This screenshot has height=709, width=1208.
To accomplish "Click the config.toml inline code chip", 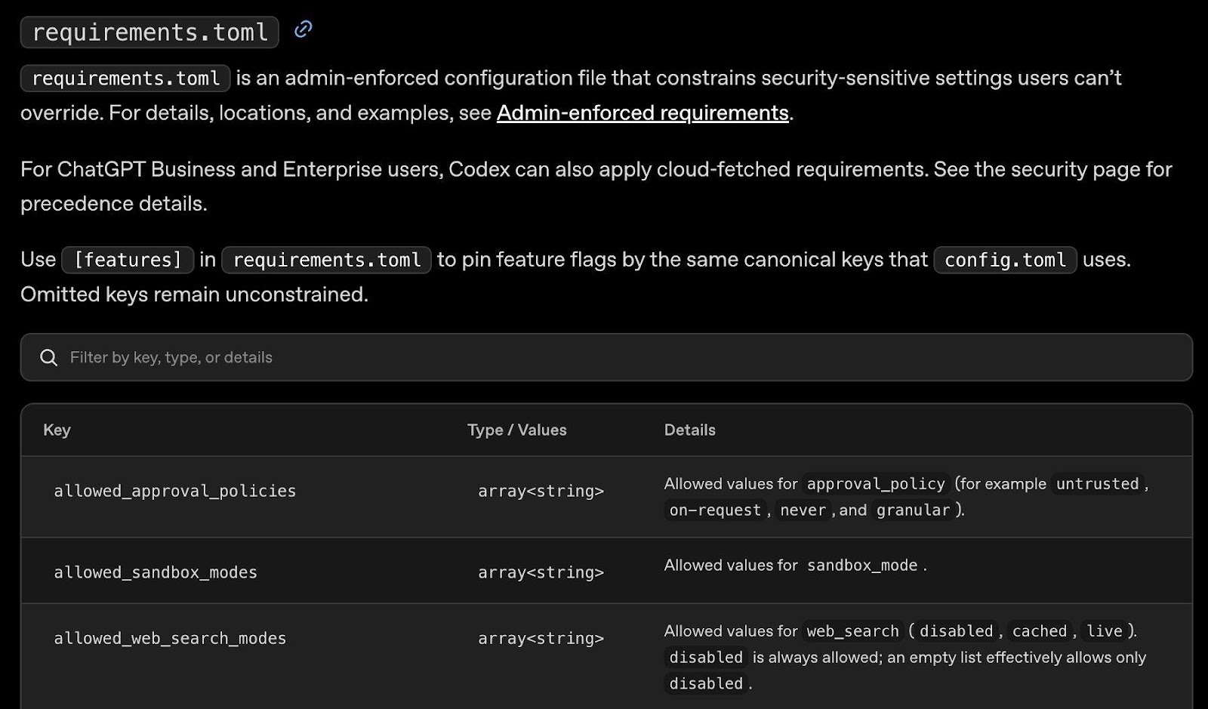I will point(1005,260).
